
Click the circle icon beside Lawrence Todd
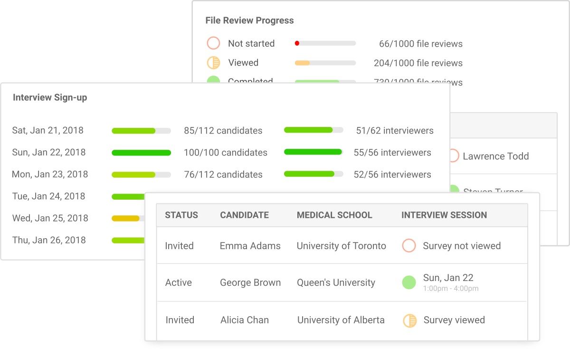pos(454,156)
